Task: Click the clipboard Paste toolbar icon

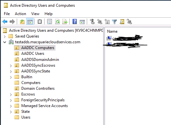Action: pyautogui.click(x=40, y=21)
